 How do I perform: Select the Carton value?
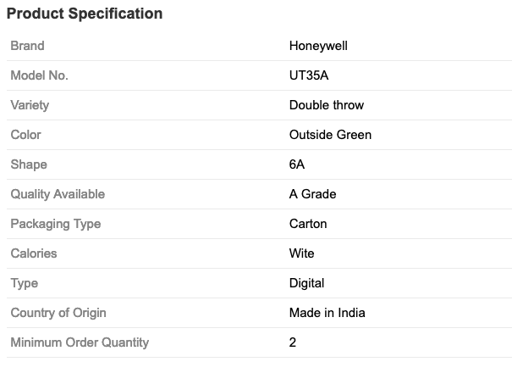308,224
